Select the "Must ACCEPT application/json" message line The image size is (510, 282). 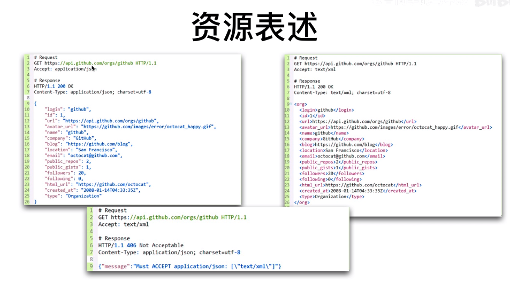point(189,267)
